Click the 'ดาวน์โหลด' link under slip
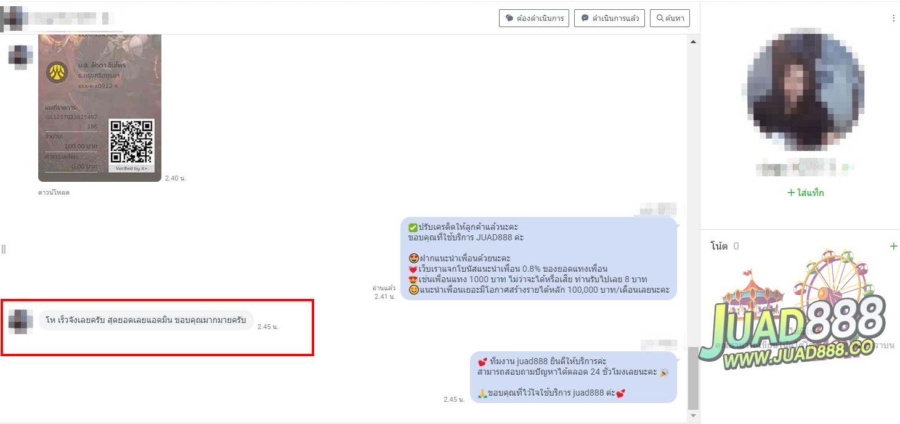This screenshot has width=900, height=424. point(54,192)
